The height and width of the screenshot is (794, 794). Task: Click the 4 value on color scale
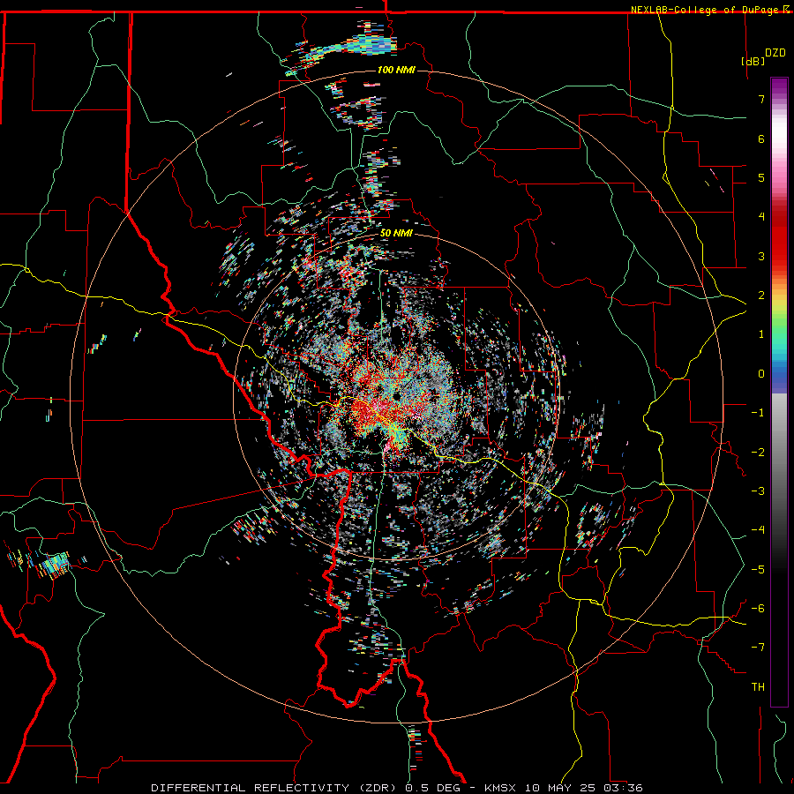coord(761,217)
